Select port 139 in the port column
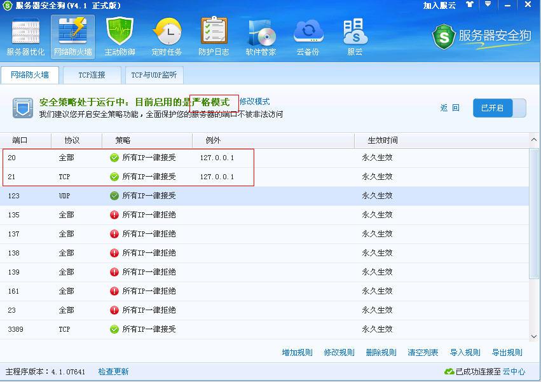The height and width of the screenshot is (382, 541). point(14,272)
